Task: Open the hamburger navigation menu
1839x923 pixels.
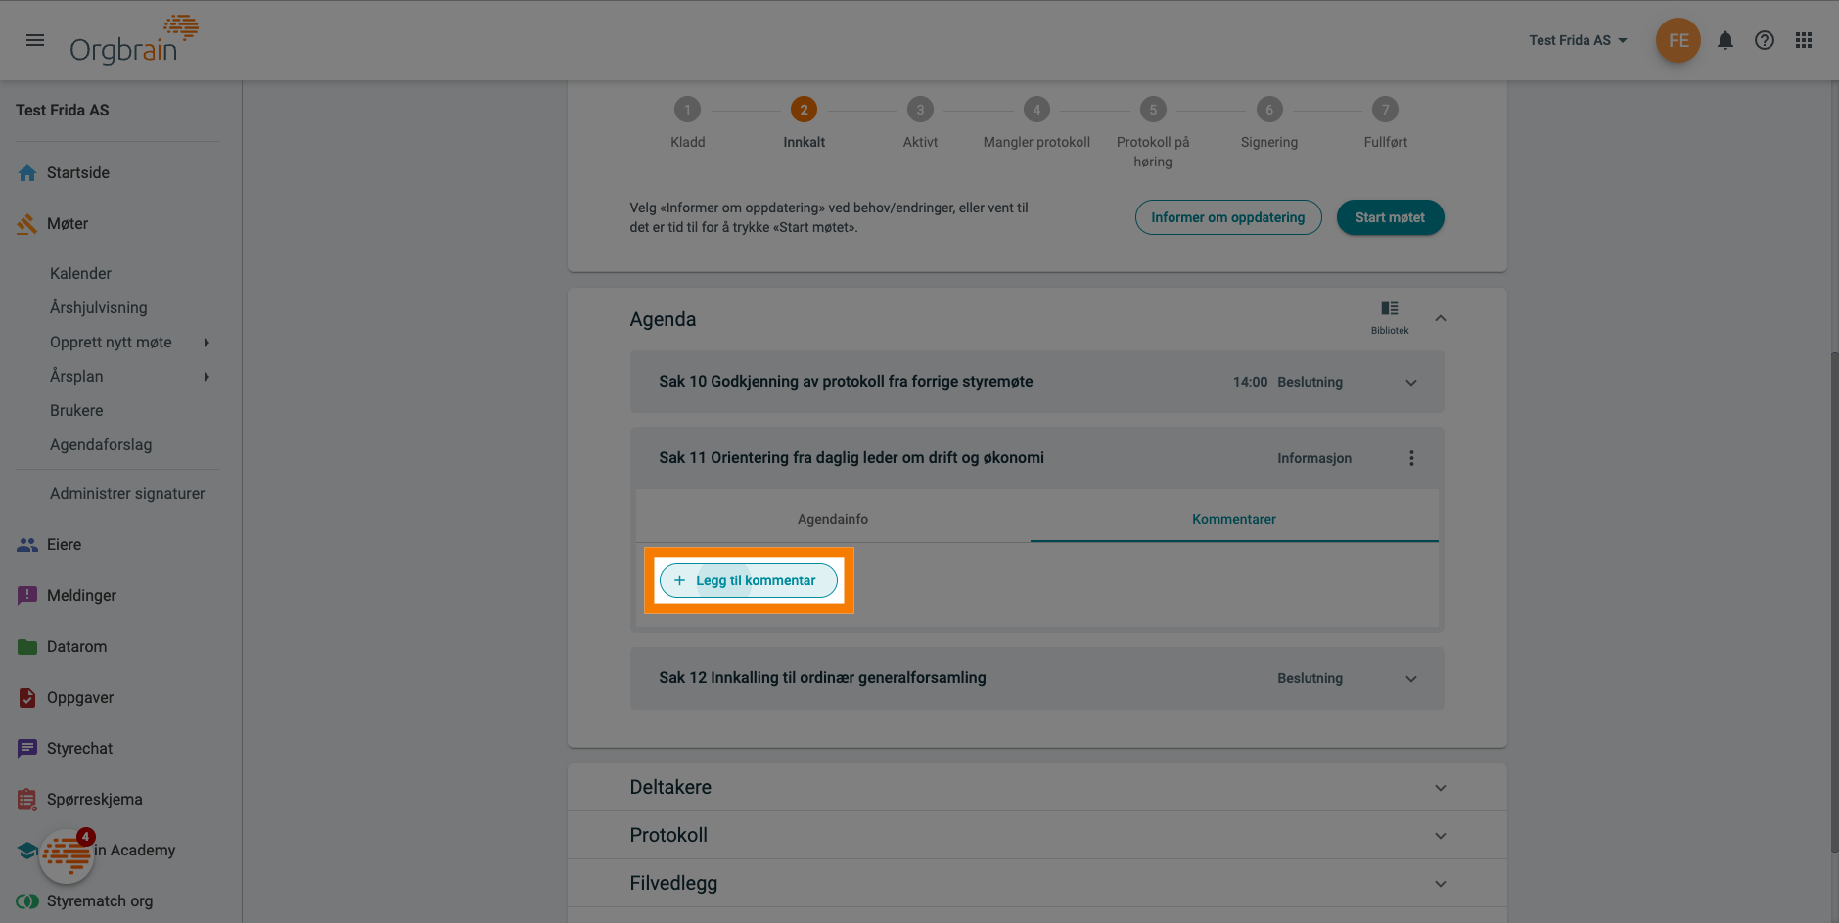Action: coord(35,40)
